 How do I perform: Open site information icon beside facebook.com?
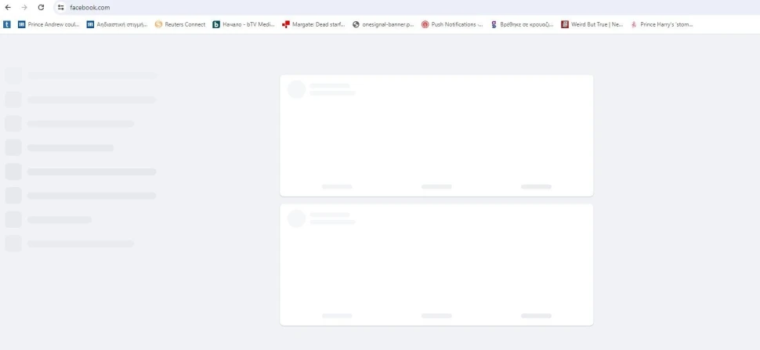click(x=60, y=7)
